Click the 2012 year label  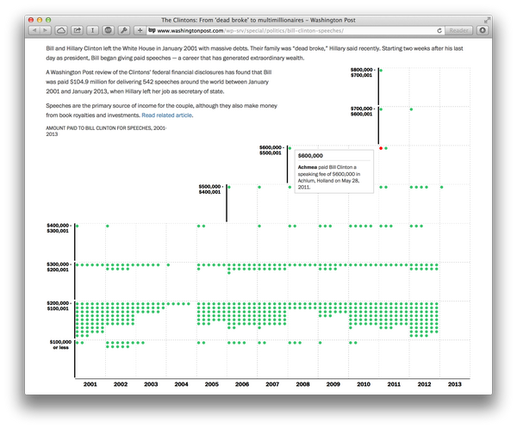(x=424, y=384)
